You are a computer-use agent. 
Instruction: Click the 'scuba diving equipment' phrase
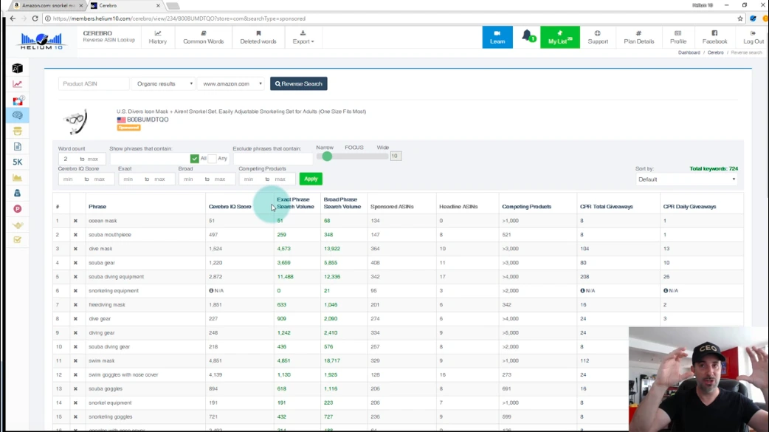[116, 277]
